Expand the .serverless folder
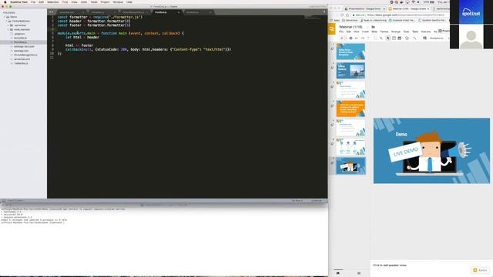The height and width of the screenshot is (277, 493). pyautogui.click(x=8, y=25)
